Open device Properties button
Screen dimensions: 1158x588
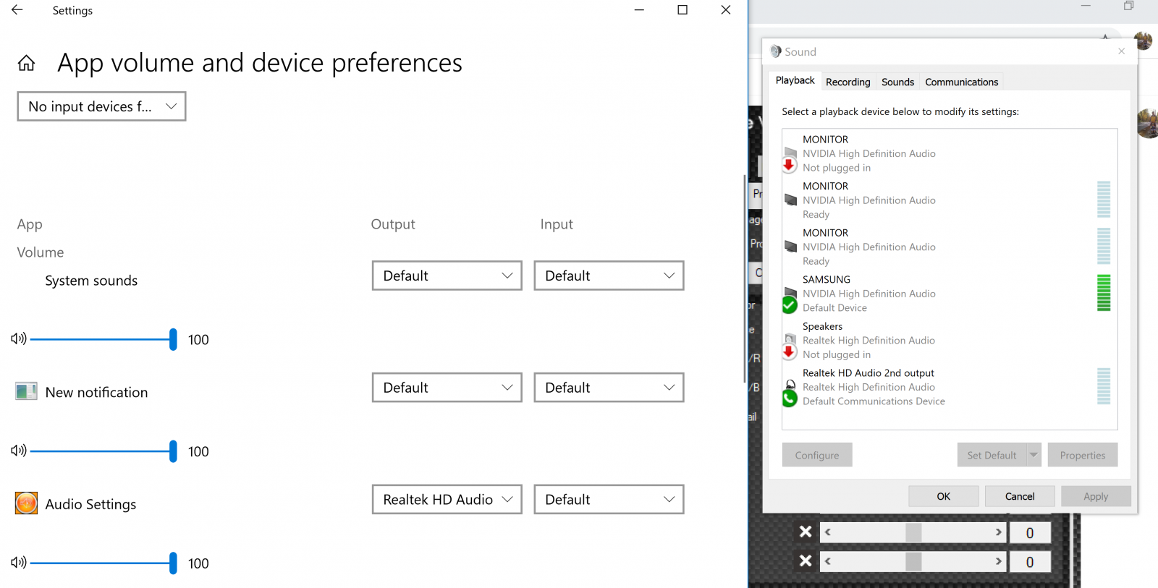point(1083,455)
